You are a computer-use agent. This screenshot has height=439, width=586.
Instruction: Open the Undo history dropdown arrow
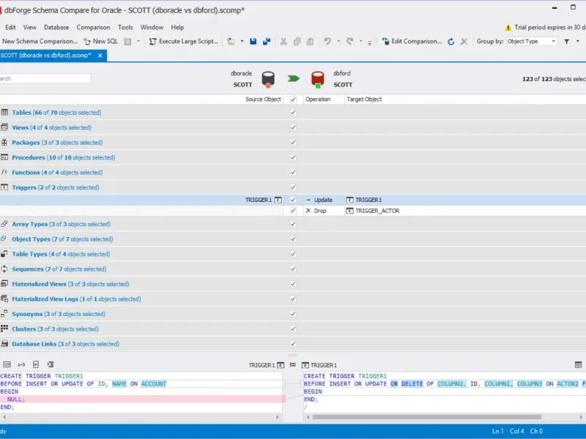point(338,42)
